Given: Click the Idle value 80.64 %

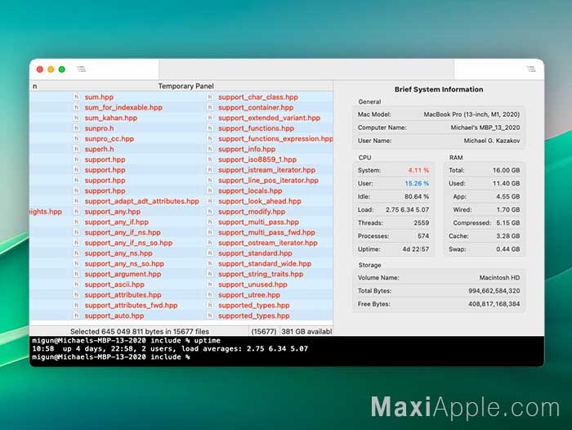Looking at the screenshot, I should tap(417, 196).
